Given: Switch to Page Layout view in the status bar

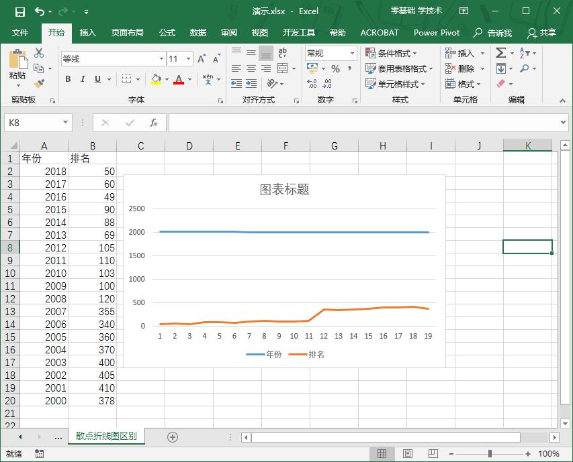Looking at the screenshot, I should 408,453.
